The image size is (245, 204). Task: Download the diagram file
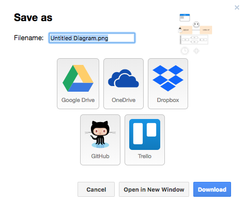coord(212,190)
